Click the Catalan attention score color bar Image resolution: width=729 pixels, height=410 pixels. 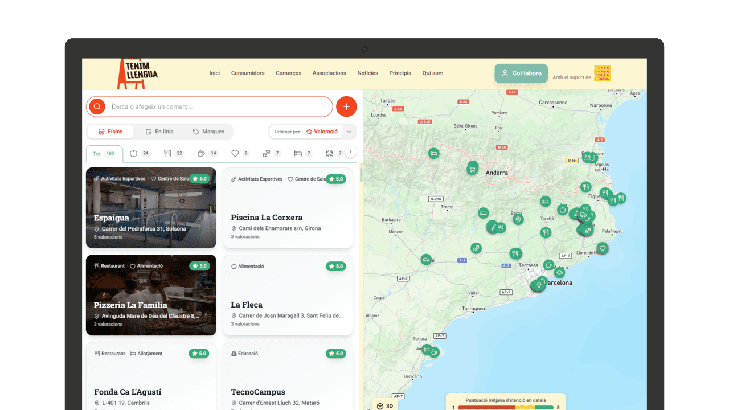(506, 407)
